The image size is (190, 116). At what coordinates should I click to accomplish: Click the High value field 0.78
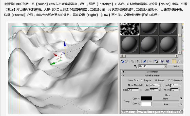[154, 85]
